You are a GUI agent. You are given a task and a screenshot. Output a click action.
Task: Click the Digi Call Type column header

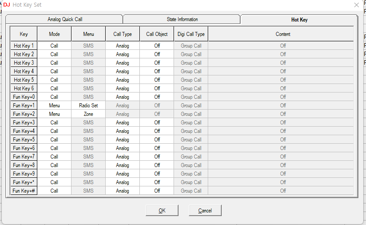point(191,34)
